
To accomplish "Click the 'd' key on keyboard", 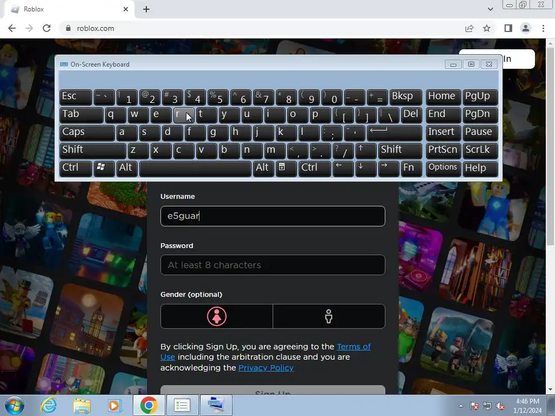I will [x=172, y=133].
